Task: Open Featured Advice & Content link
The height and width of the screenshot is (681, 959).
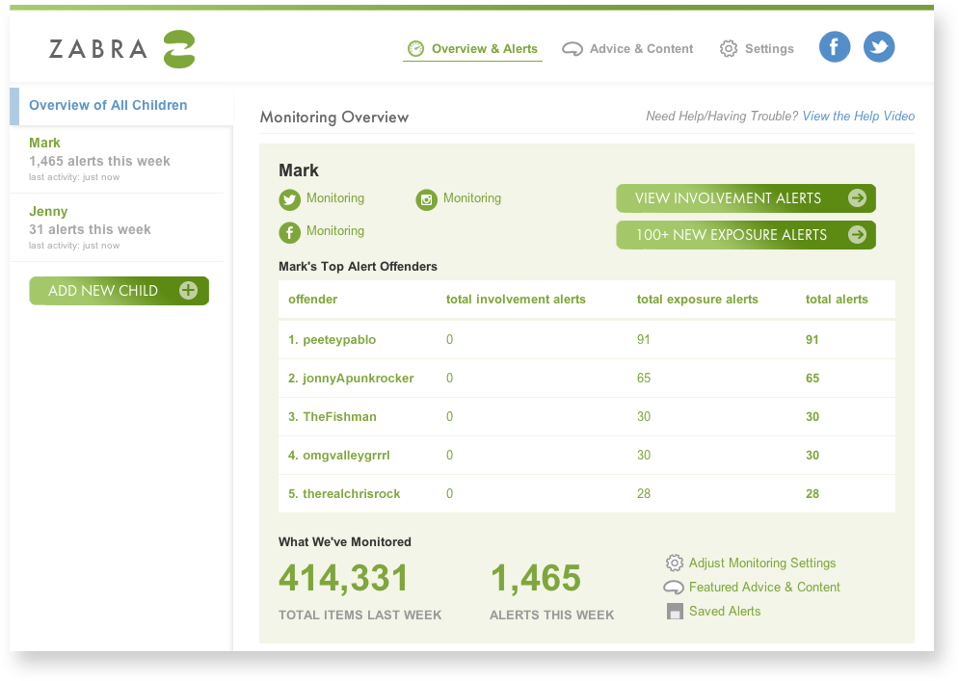Action: (764, 588)
